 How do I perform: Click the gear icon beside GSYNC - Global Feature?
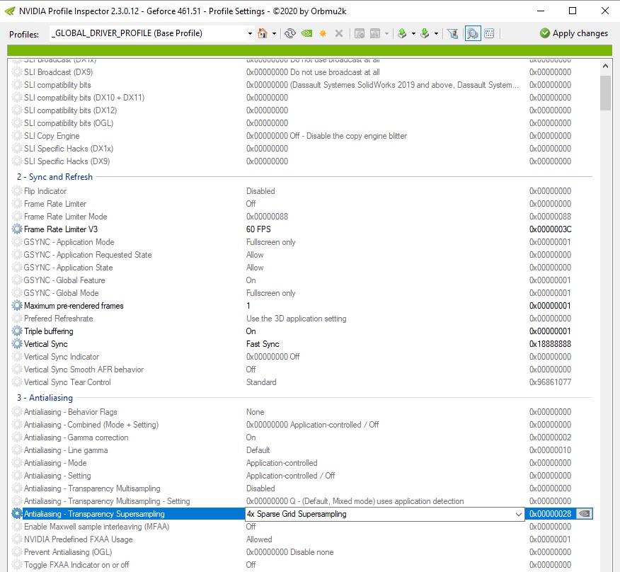point(17,280)
